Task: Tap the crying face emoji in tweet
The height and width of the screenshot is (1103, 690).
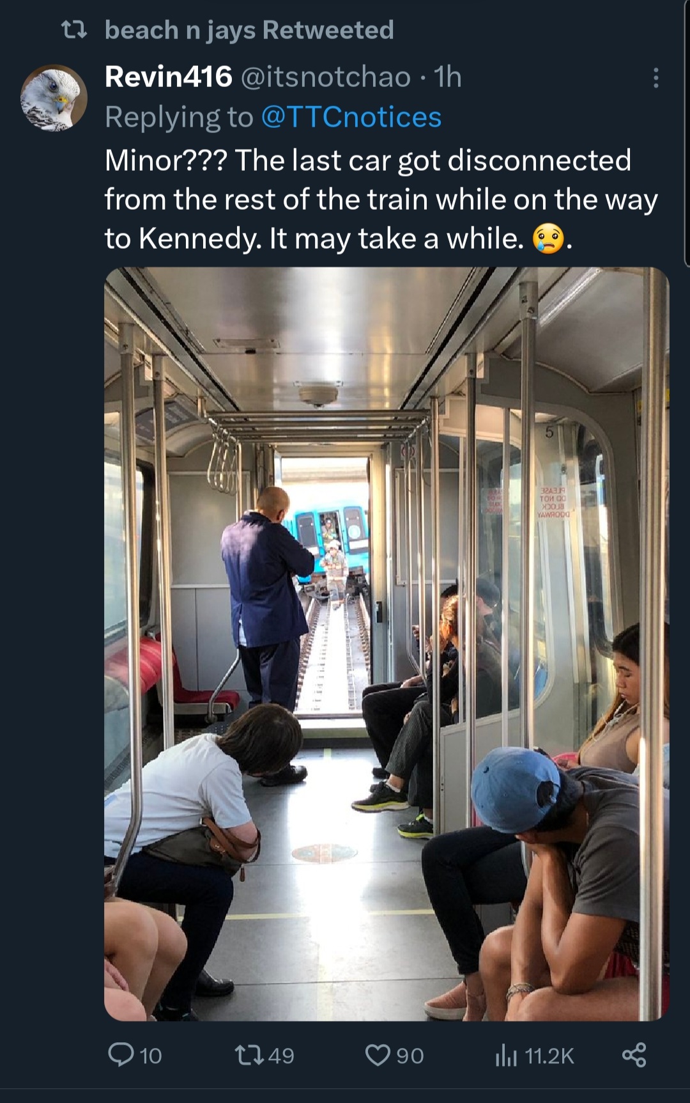Action: (x=548, y=239)
